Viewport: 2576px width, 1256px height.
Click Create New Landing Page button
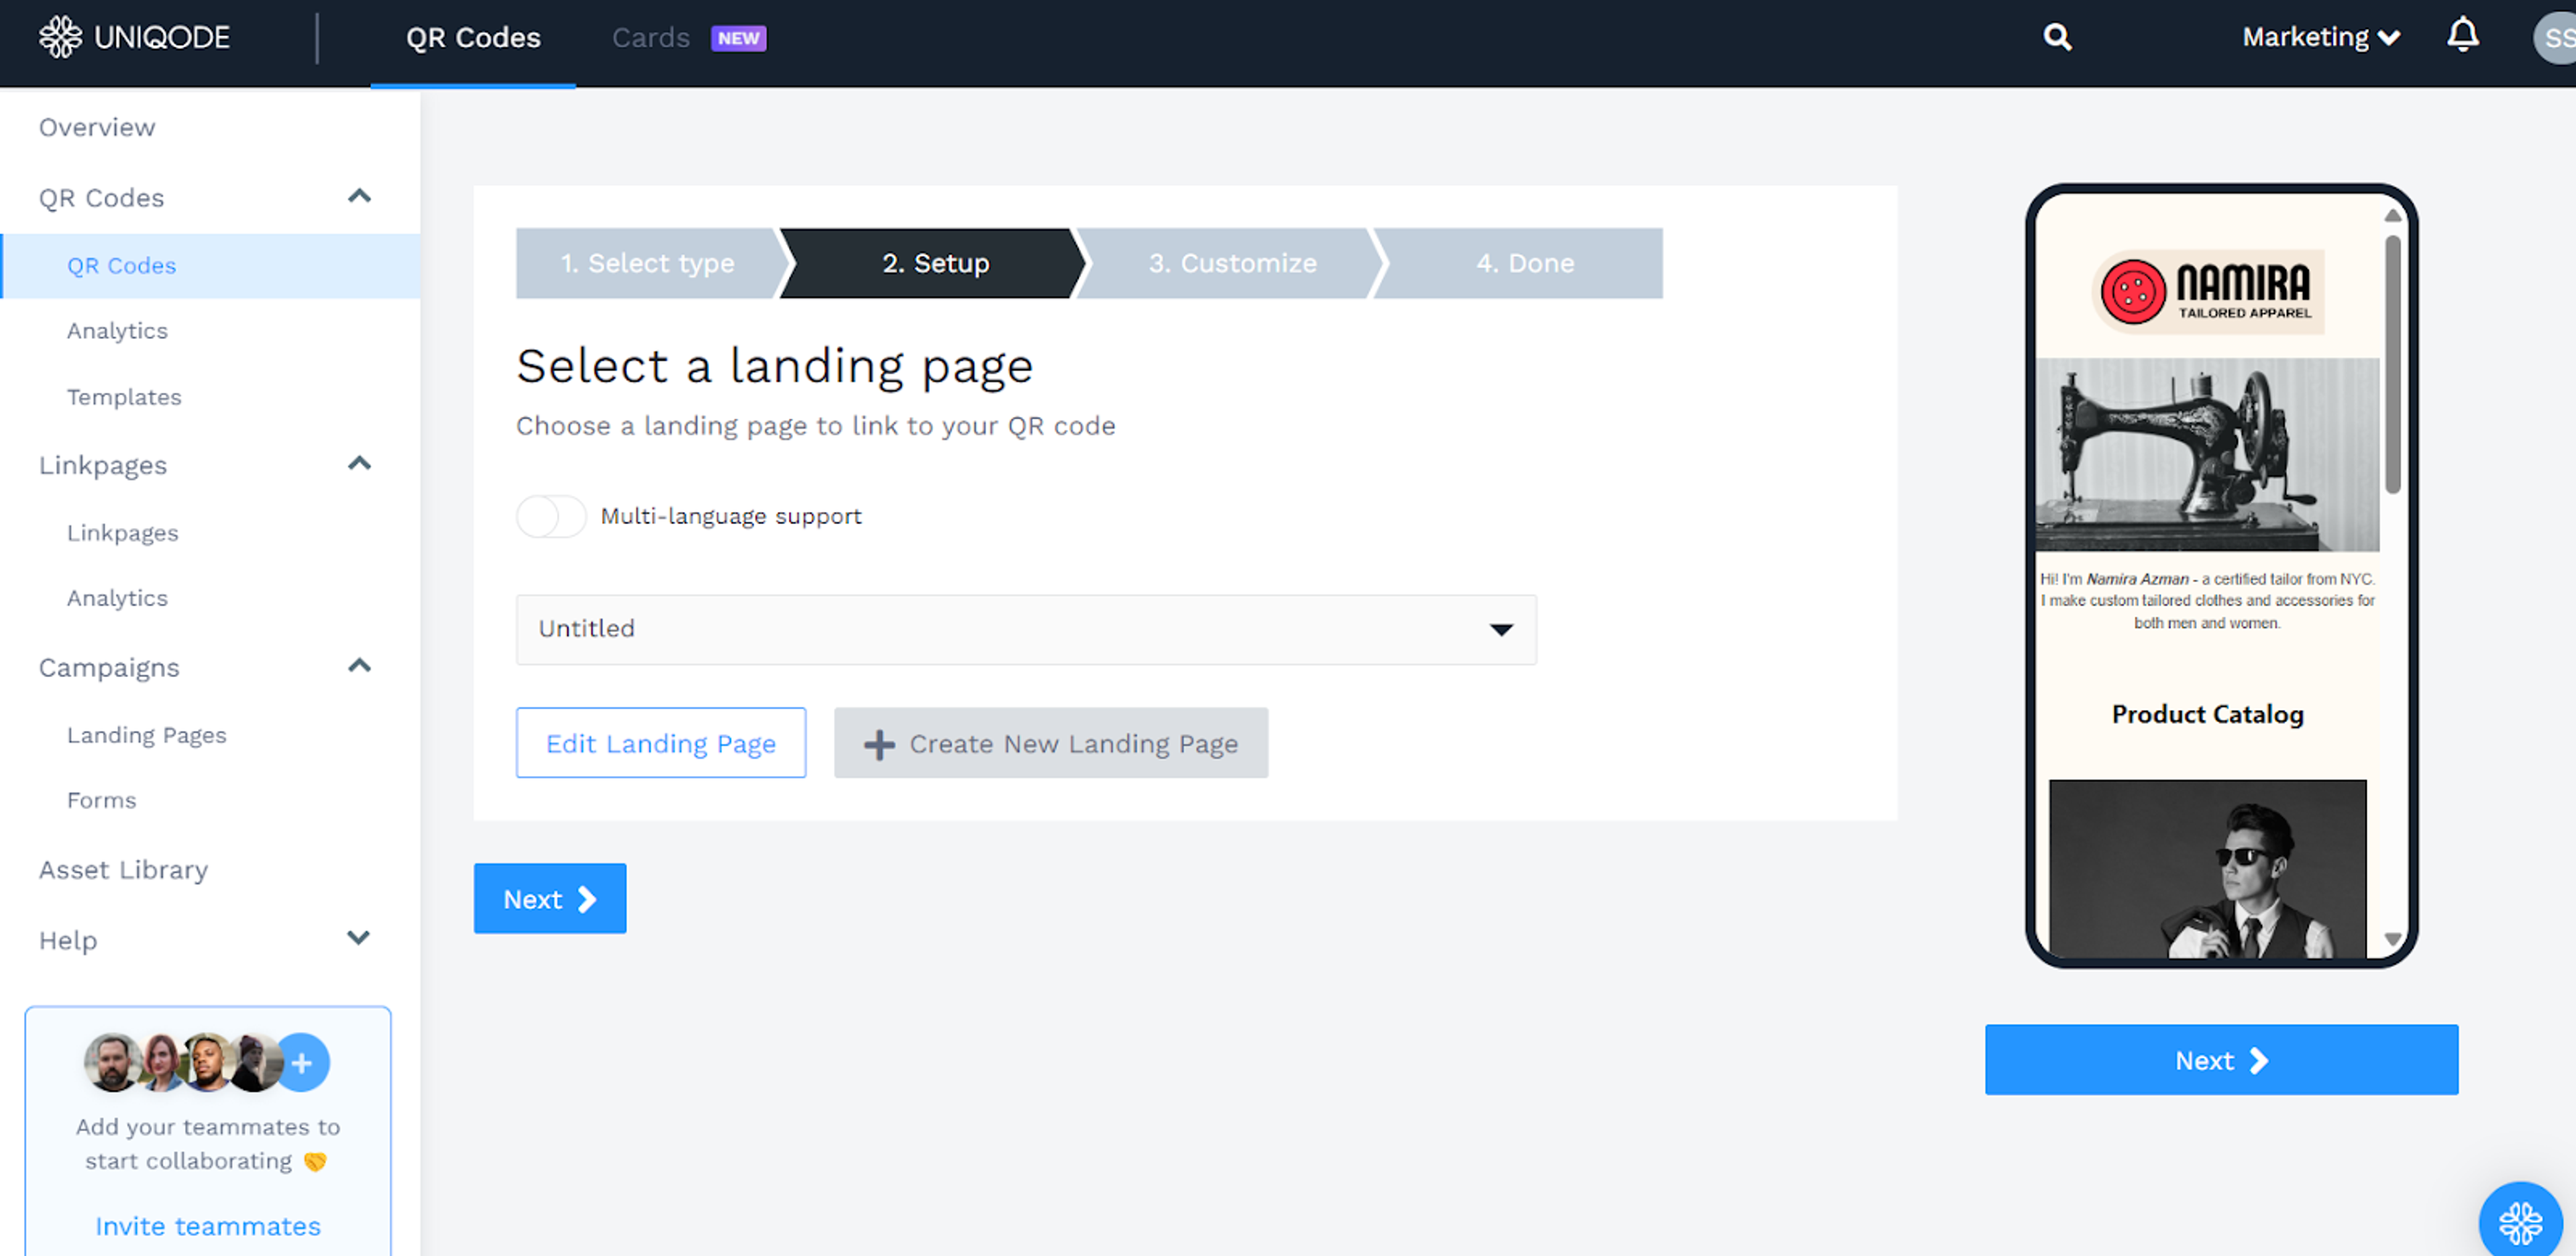click(1051, 743)
